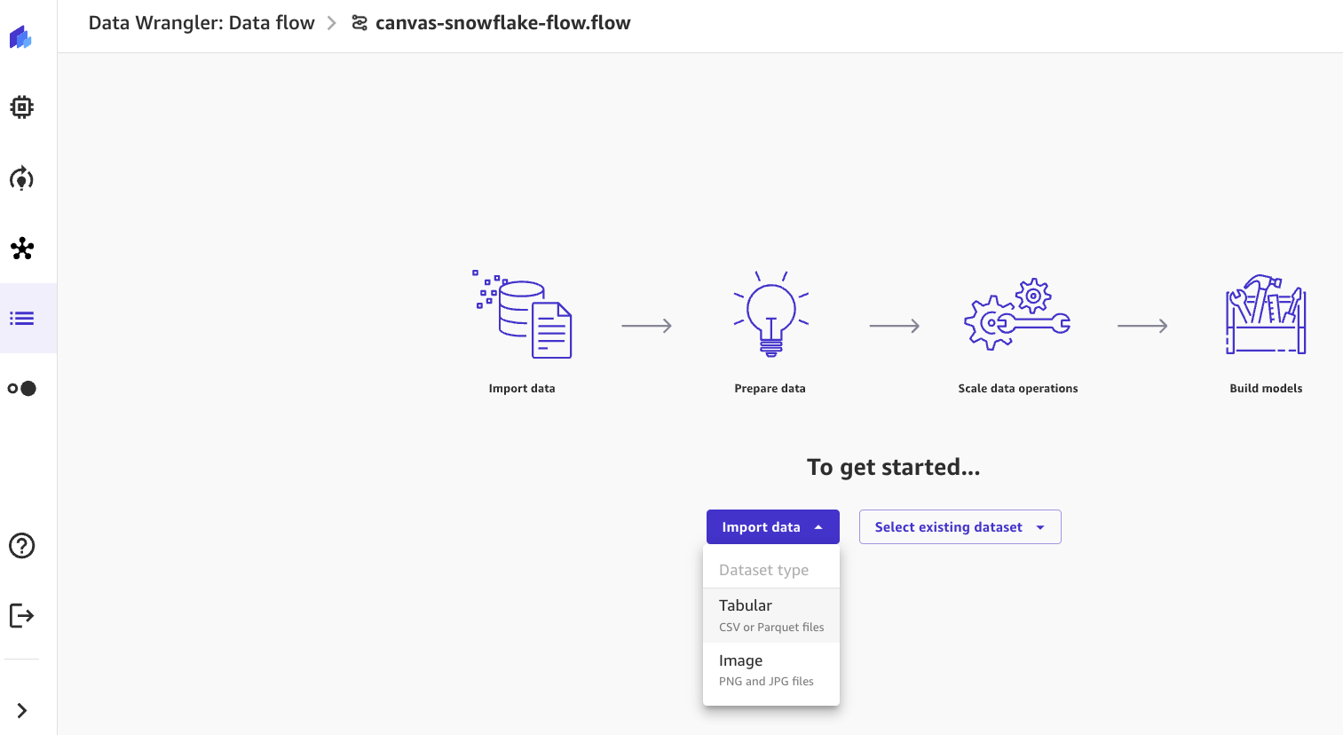This screenshot has height=735, width=1343.
Task: Choose Image dataset type option
Action: coord(771,670)
